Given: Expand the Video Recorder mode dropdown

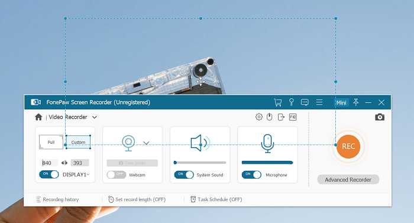Looking at the screenshot, I should (x=94, y=117).
